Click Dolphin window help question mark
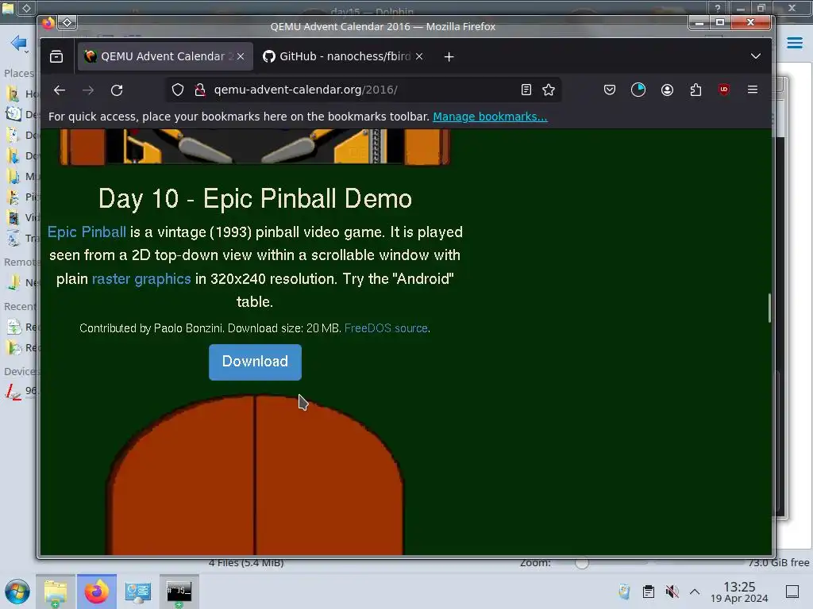This screenshot has width=813, height=609. click(717, 8)
